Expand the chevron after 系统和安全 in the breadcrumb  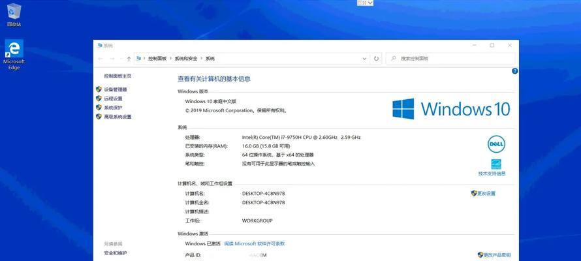(202, 59)
